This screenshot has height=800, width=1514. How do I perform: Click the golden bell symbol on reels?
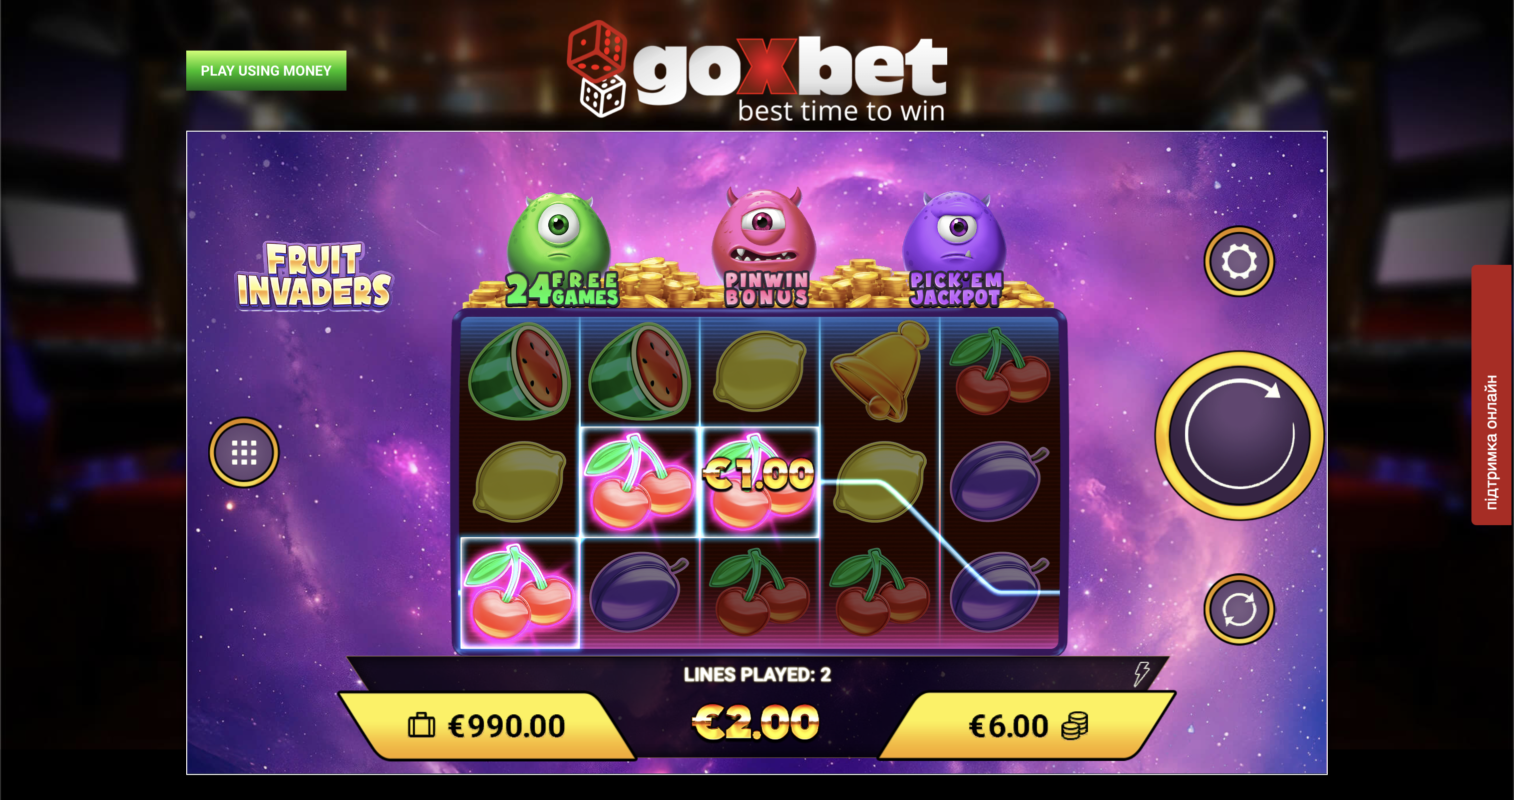pyautogui.click(x=880, y=370)
